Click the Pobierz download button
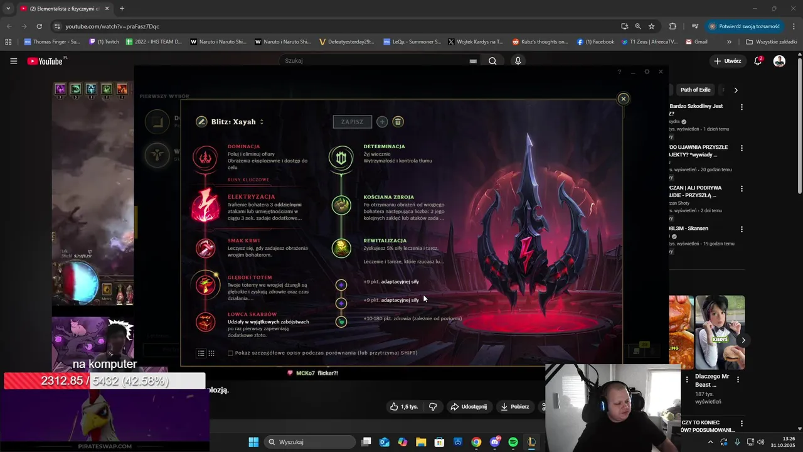This screenshot has height=452, width=803. coord(514,407)
